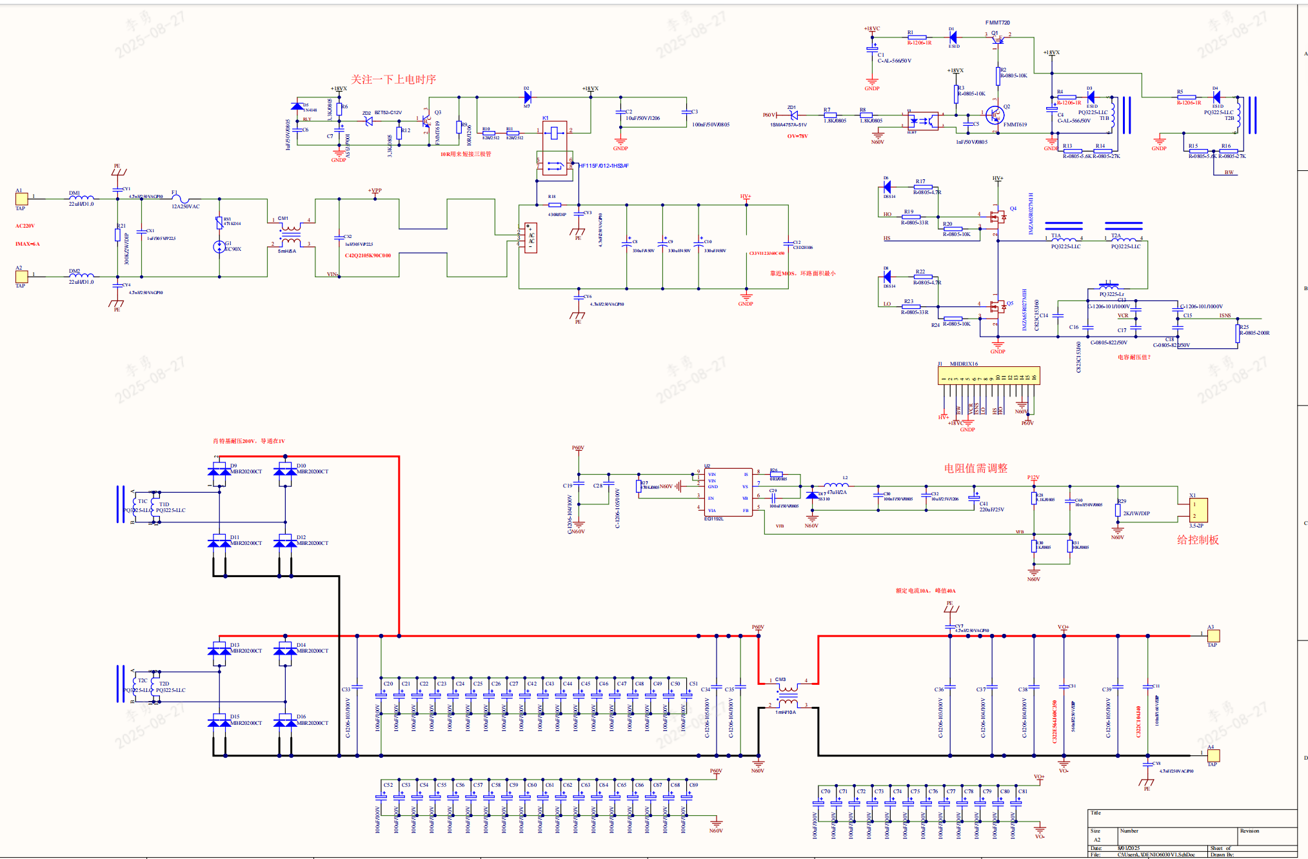This screenshot has height=859, width=1308.
Task: Select varistor RV1 symbol
Action: tap(219, 222)
